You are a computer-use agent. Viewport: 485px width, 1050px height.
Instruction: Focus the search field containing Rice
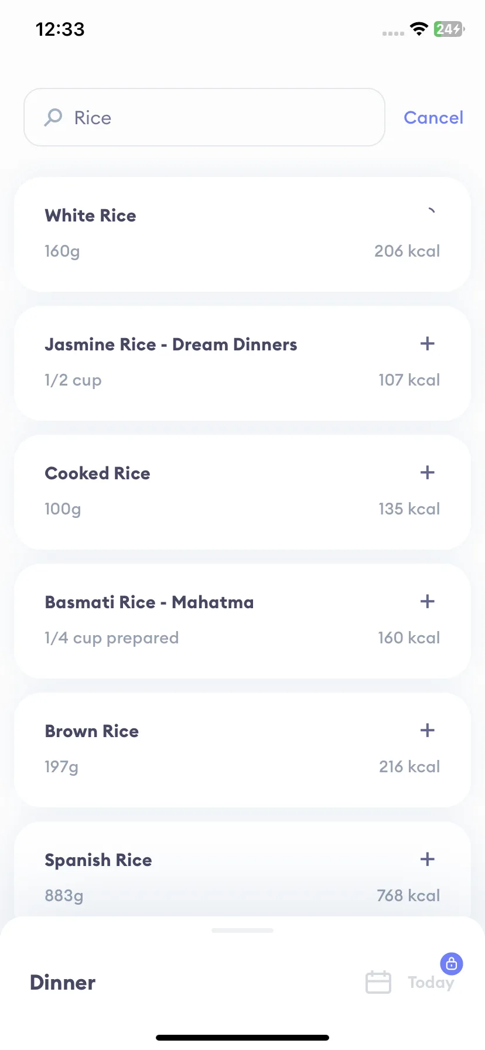coord(204,117)
